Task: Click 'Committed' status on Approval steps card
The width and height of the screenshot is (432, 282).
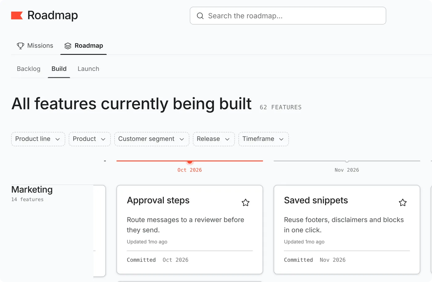Action: point(141,260)
